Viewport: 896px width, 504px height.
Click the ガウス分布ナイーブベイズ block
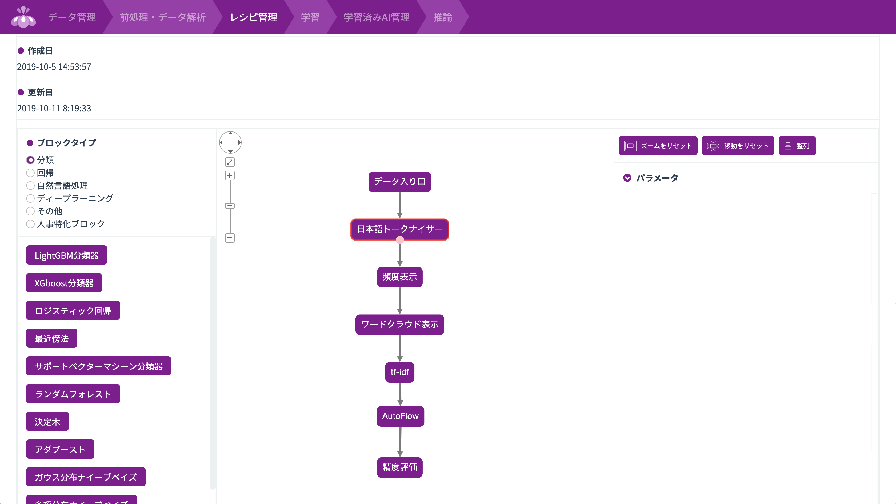pos(86,477)
